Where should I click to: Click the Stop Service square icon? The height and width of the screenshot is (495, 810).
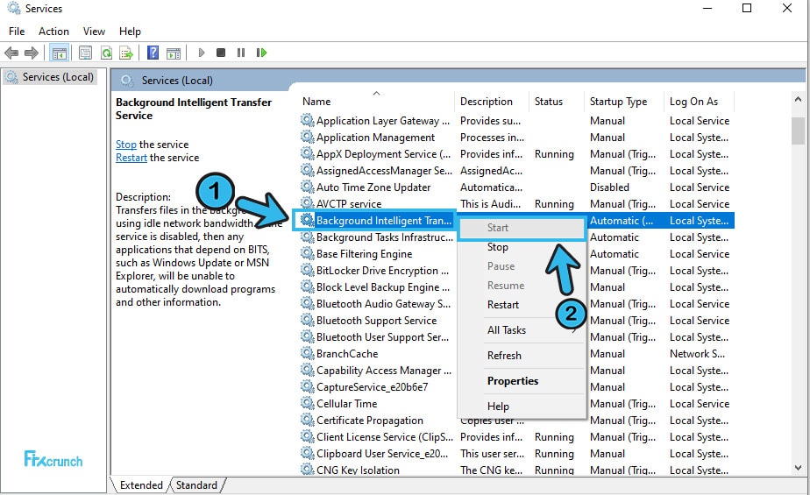221,53
